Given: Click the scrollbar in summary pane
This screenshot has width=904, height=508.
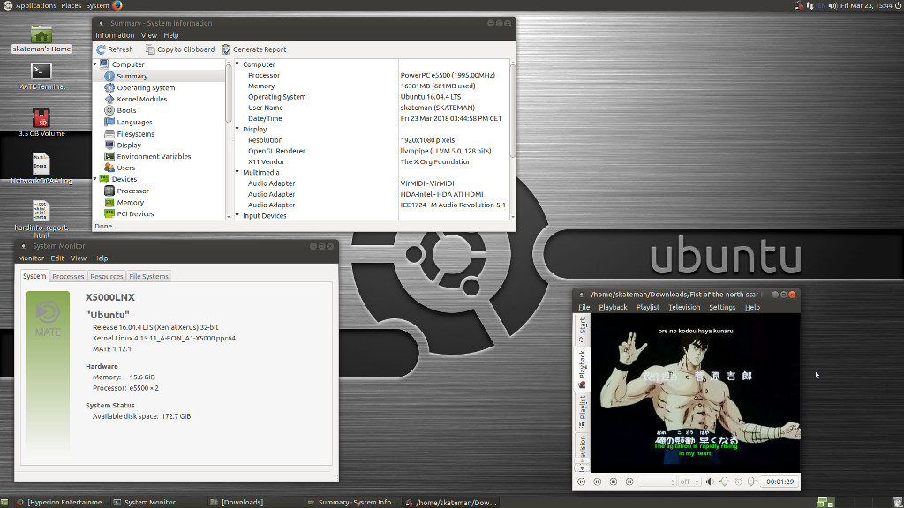Looking at the screenshot, I should click(x=513, y=110).
